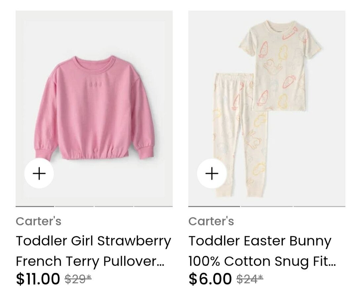Open Carter's brand link above the pajamas title
This screenshot has height=297, width=361.
(211, 221)
